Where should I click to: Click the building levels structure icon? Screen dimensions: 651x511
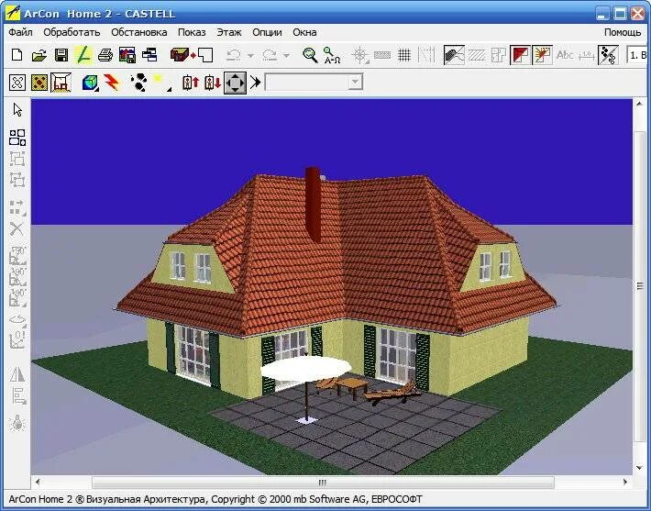tap(149, 55)
